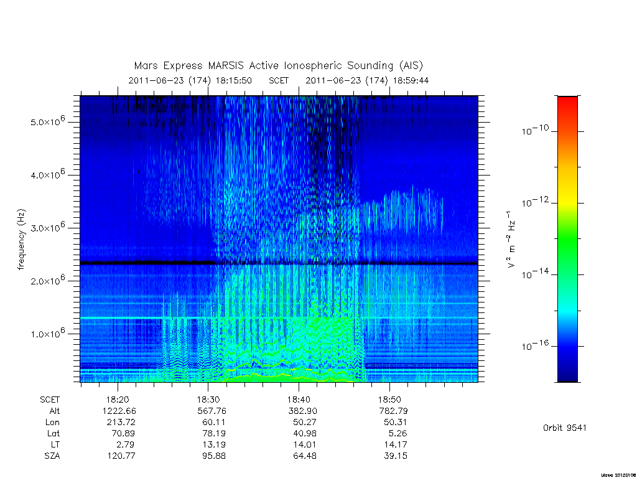Click the 2.0×10^6 frequency tick label
This screenshot has width=637, height=478.
click(47, 279)
